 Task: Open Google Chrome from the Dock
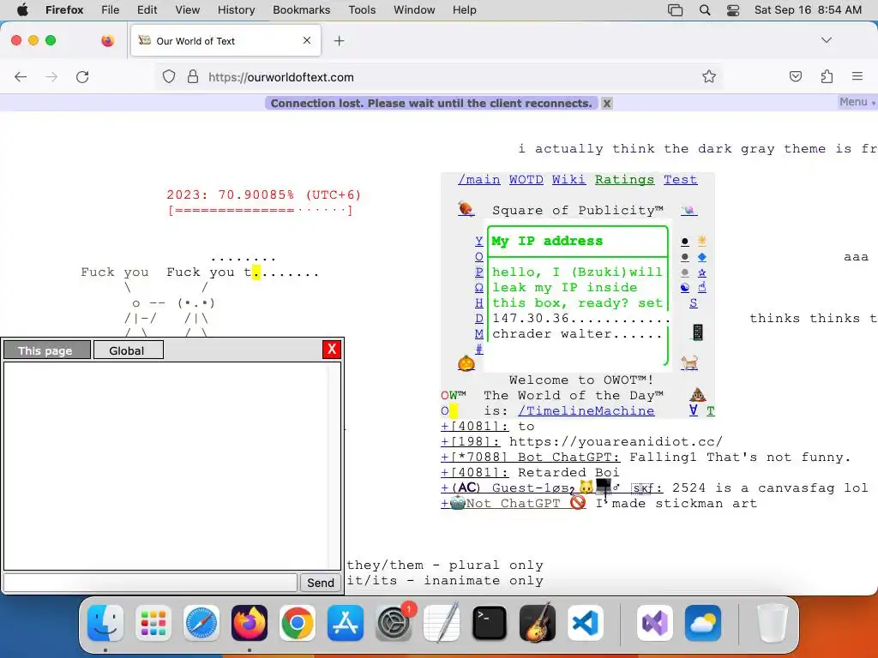point(298,623)
